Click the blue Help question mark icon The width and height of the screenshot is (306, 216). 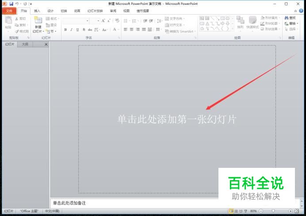coord(301,11)
